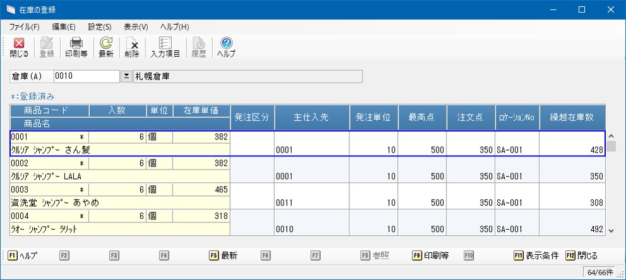
Task: Click 主仕入先 cell with value 0010
Action: 312,222
